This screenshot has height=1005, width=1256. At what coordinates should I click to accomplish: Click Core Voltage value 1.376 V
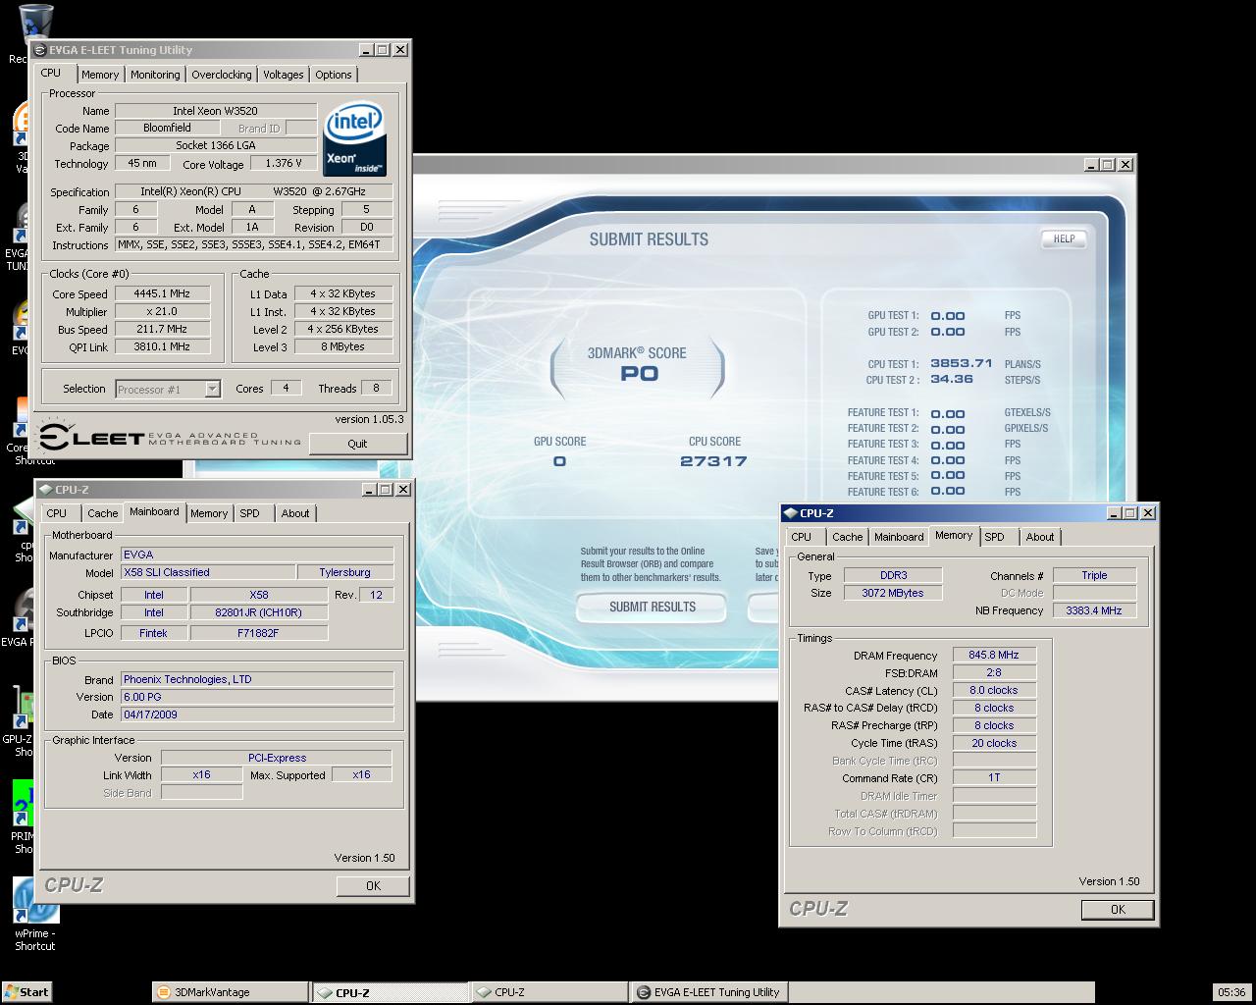[x=284, y=164]
